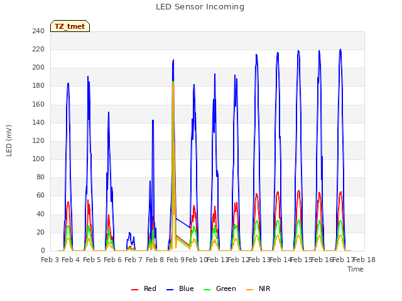Click the Feb 13 x-axis tick label
402x301 pixels.
click(259, 260)
